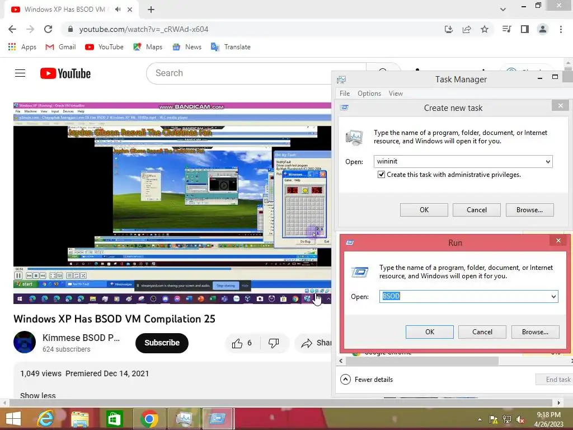Reload the YouTube page

point(48,29)
